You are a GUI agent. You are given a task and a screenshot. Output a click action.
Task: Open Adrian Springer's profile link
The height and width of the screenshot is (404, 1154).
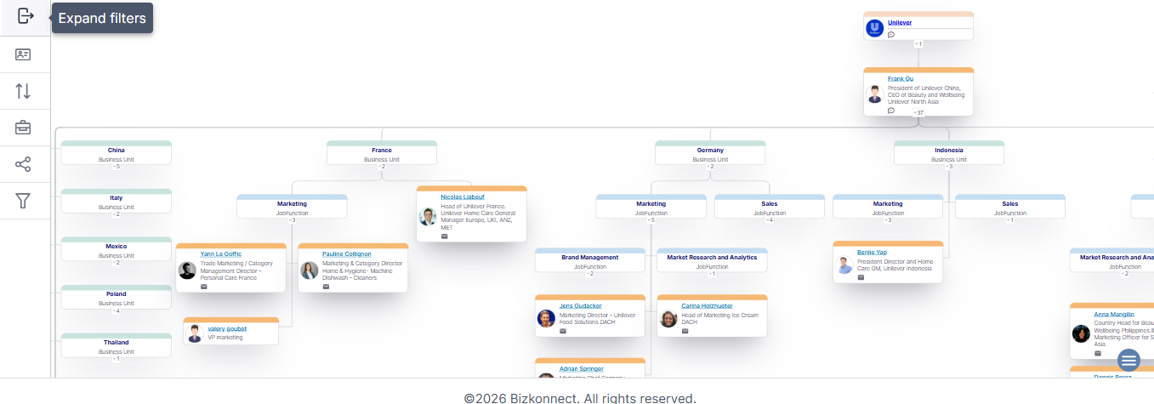582,368
